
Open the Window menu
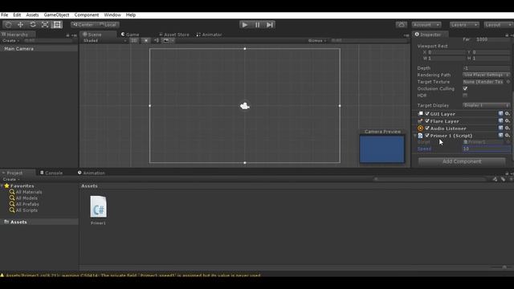point(112,14)
